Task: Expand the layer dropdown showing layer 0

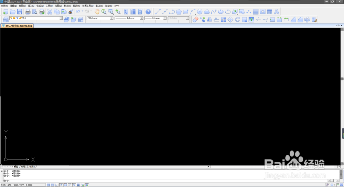Action: (x=61, y=18)
